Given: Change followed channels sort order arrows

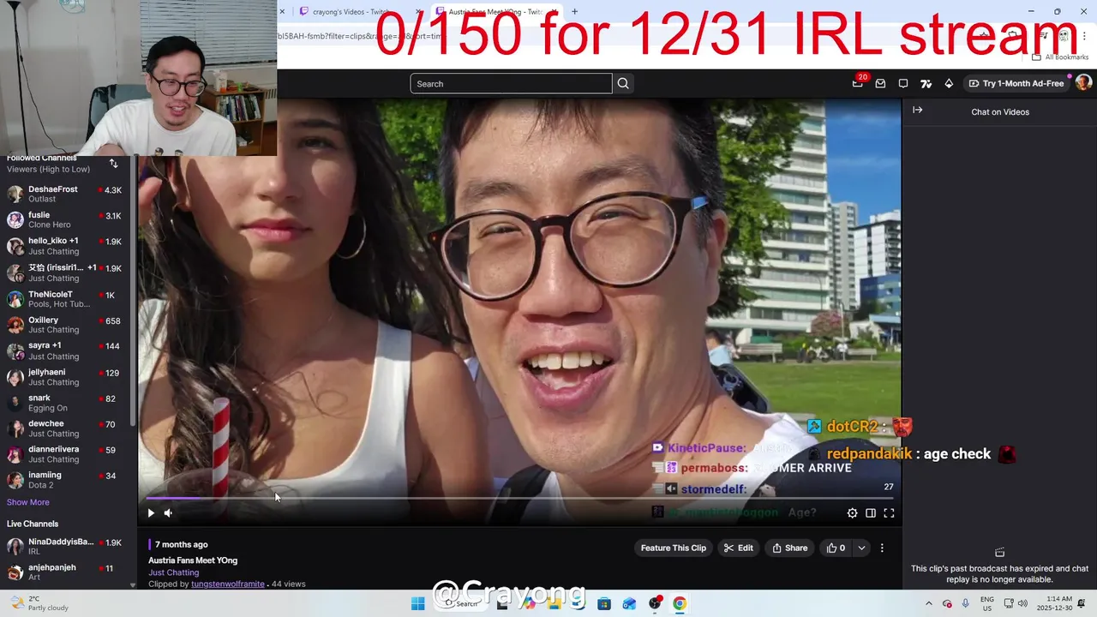Looking at the screenshot, I should (113, 163).
